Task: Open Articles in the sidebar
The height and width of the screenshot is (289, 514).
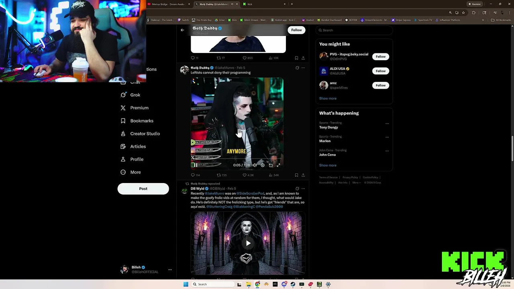Action: tap(133, 147)
